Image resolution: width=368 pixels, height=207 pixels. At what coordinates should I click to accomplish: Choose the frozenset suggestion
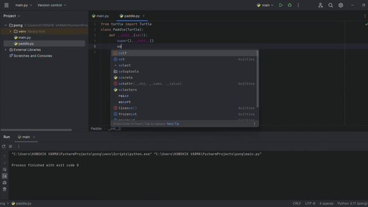tap(185, 114)
